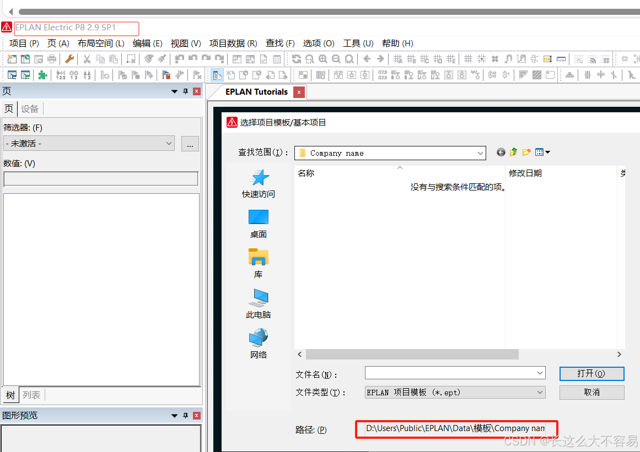
Task: Open the 项目 (P) menu
Action: (x=24, y=43)
